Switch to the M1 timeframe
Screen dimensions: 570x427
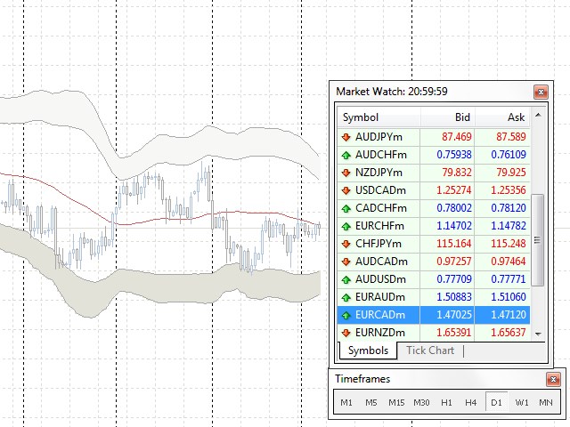[346, 403]
